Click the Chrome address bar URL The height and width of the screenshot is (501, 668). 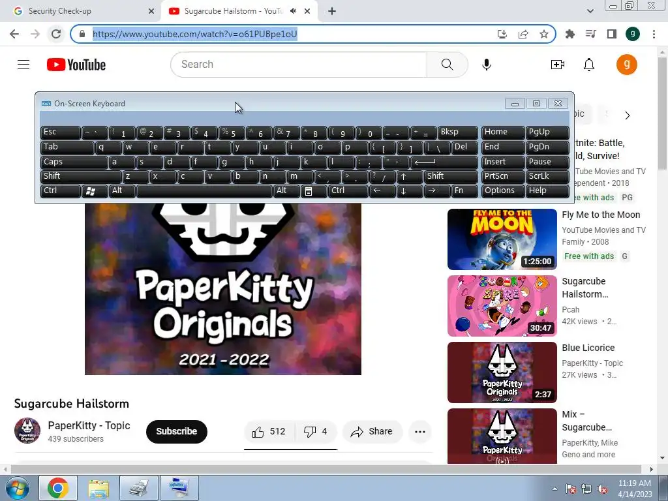(x=194, y=34)
